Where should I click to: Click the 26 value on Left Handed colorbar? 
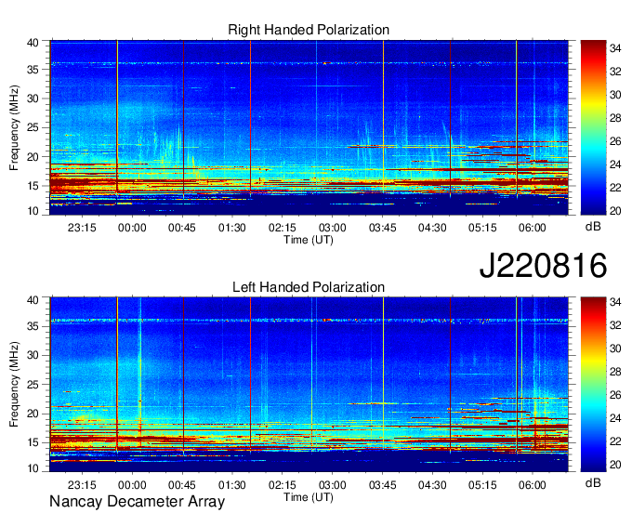[x=615, y=395]
